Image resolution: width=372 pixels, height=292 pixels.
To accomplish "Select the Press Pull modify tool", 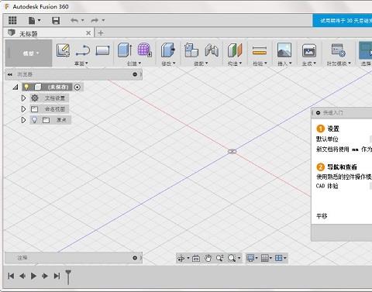I will point(168,50).
